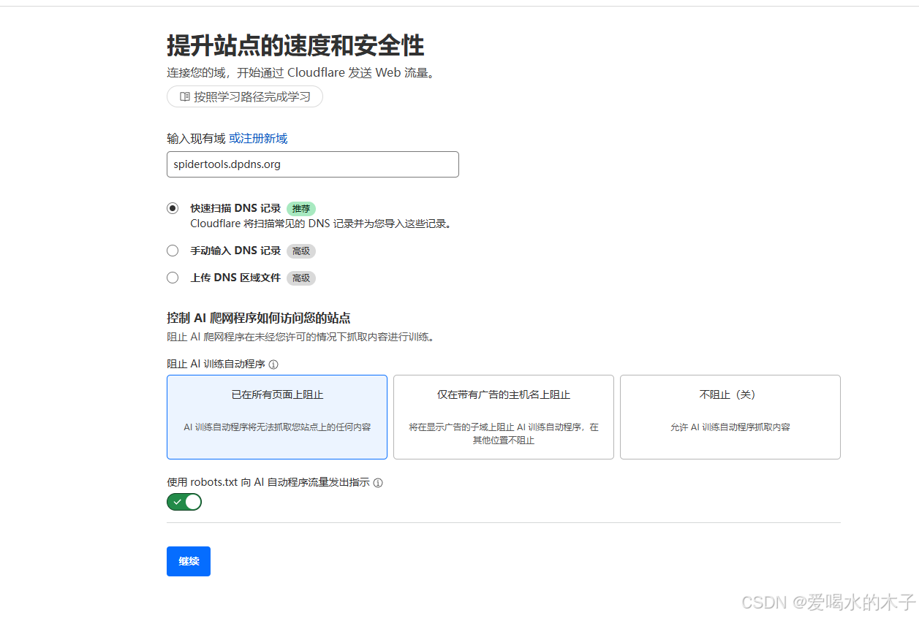The height and width of the screenshot is (618, 919).
Task: Click the label 阻止 AI 训练自动程序
Action: 216,364
